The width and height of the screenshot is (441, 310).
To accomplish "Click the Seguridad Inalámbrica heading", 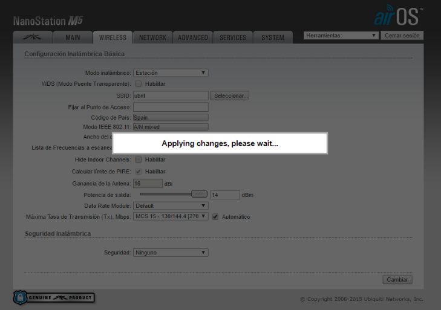I will pyautogui.click(x=58, y=233).
